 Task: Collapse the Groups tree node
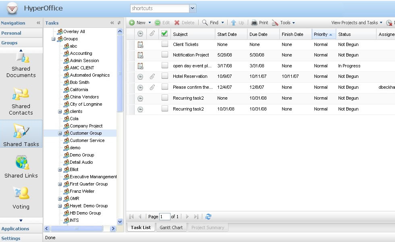click(53, 39)
